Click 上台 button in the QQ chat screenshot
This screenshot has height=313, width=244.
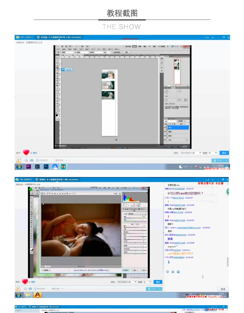point(152,289)
